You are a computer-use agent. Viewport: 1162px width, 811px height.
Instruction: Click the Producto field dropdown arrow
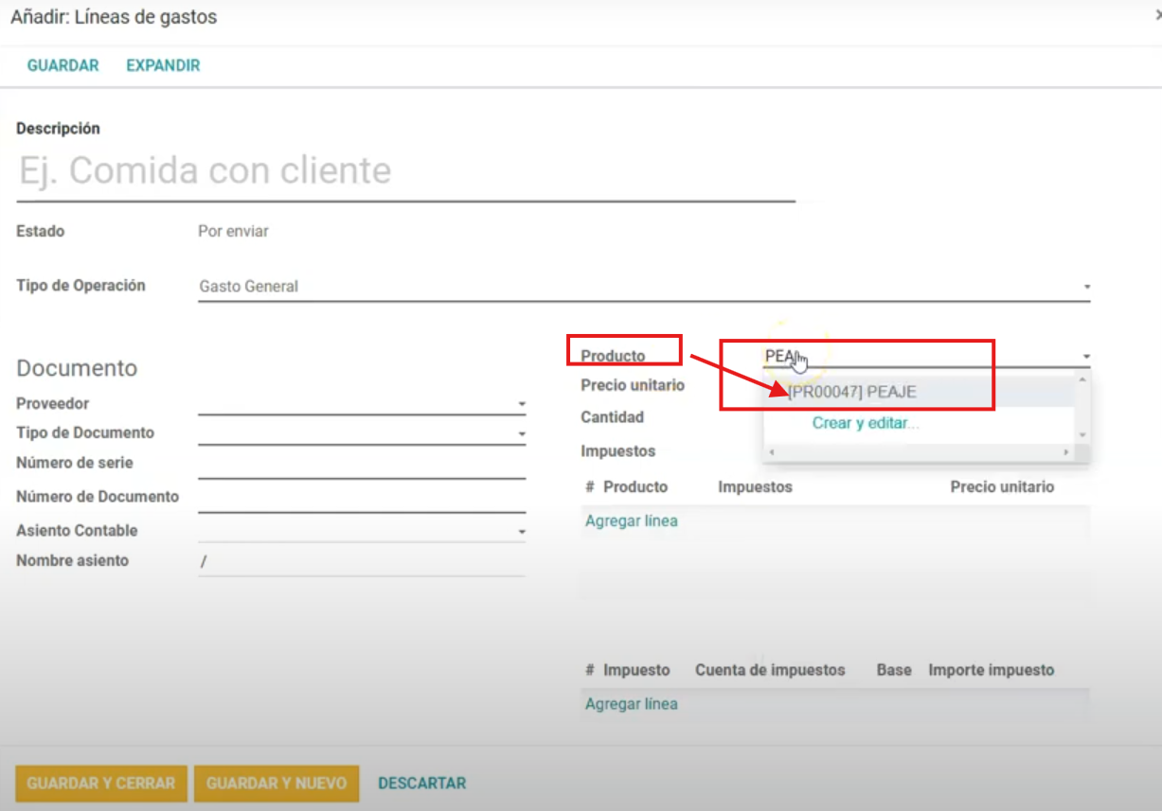pos(1086,357)
